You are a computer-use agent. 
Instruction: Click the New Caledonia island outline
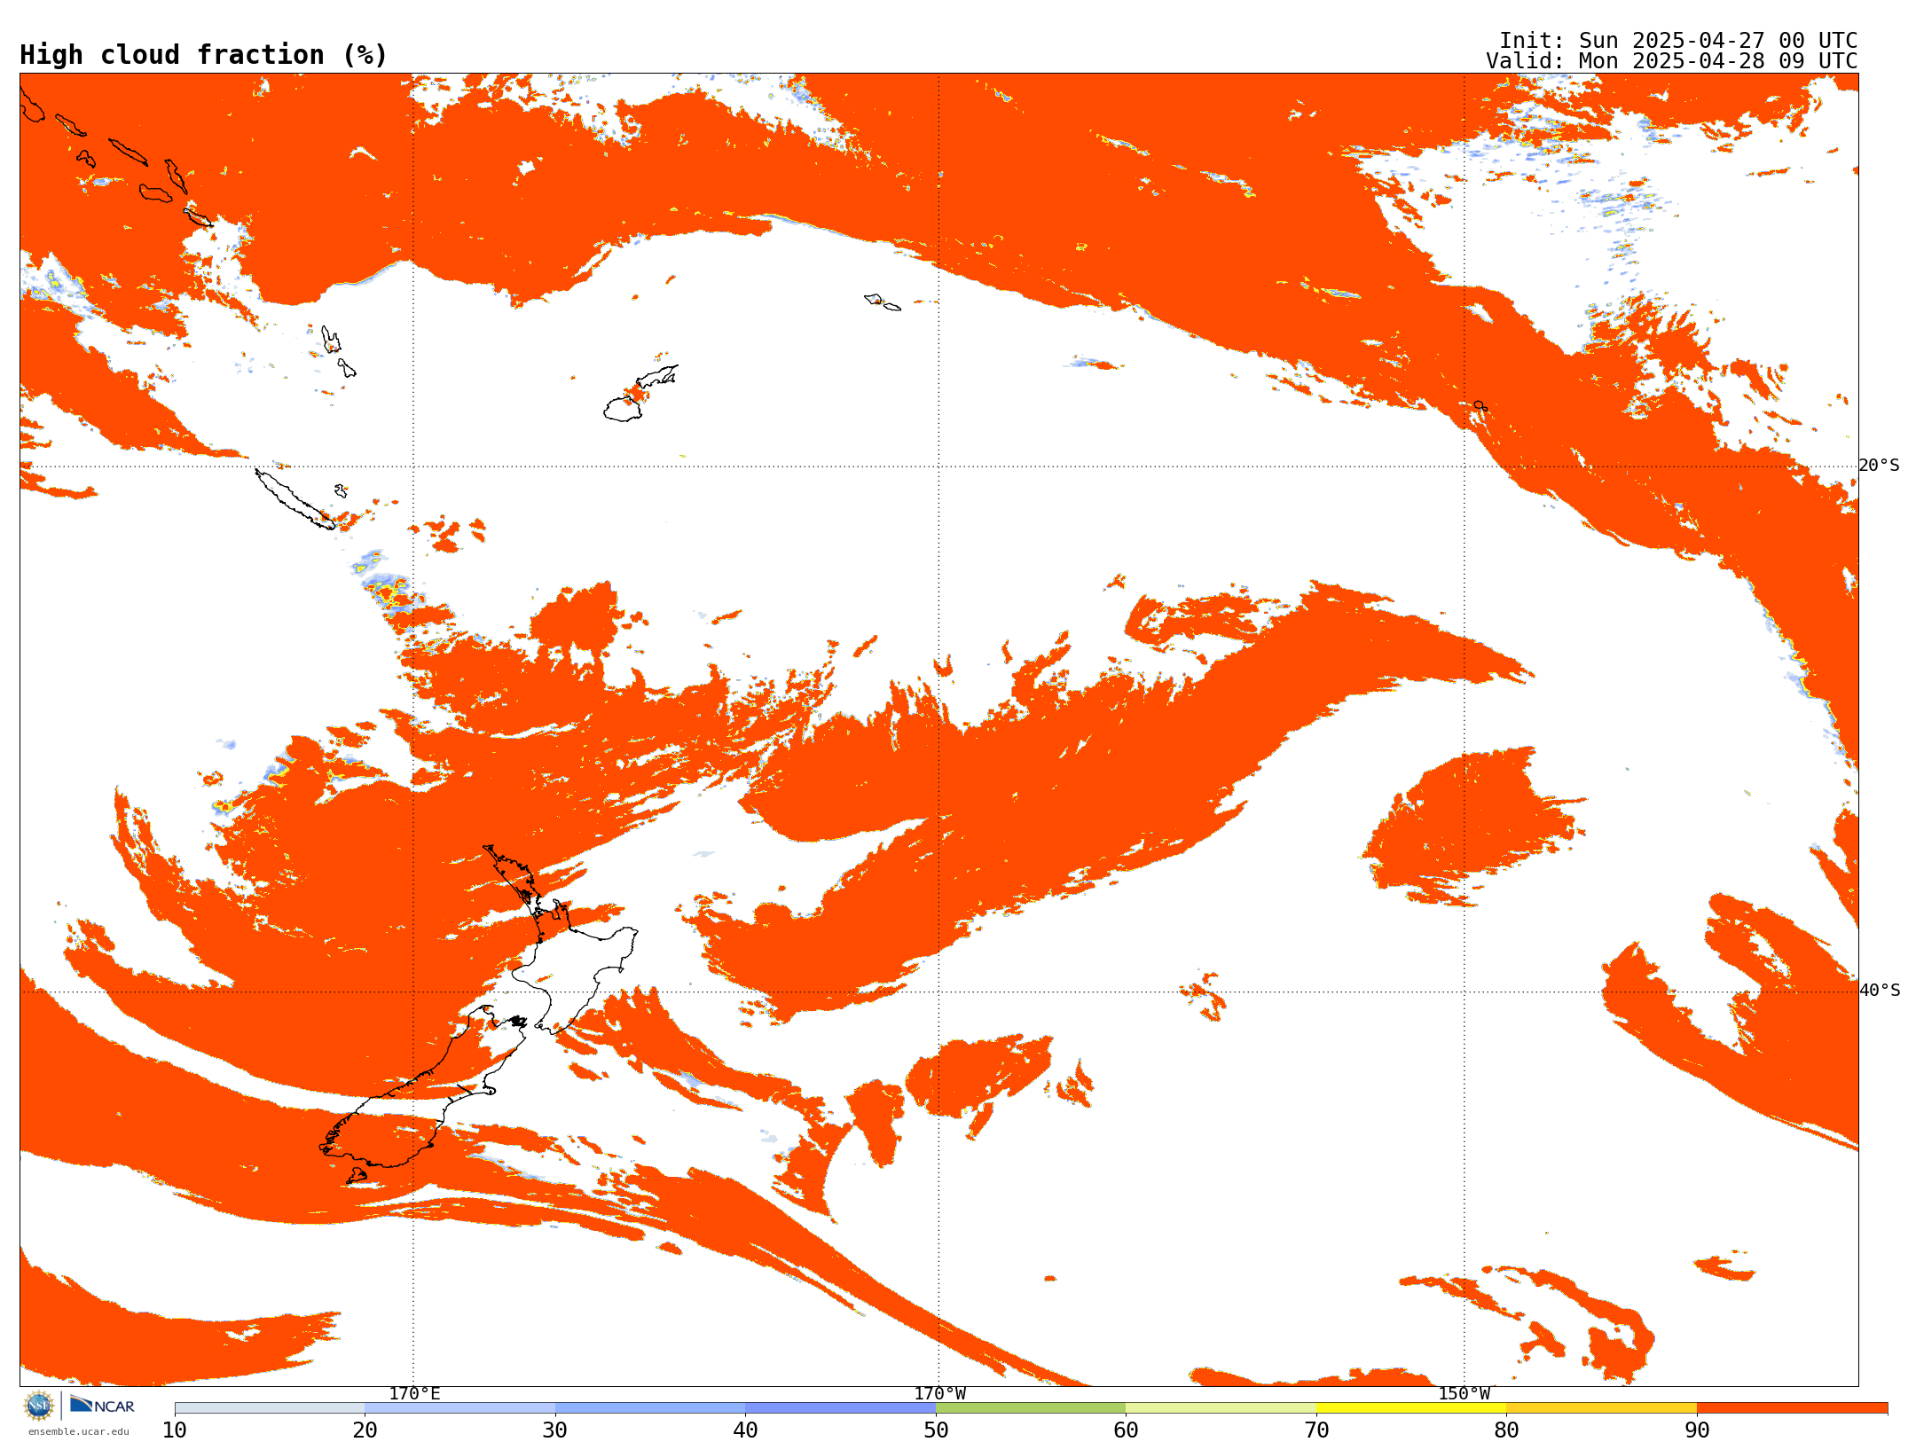click(294, 499)
